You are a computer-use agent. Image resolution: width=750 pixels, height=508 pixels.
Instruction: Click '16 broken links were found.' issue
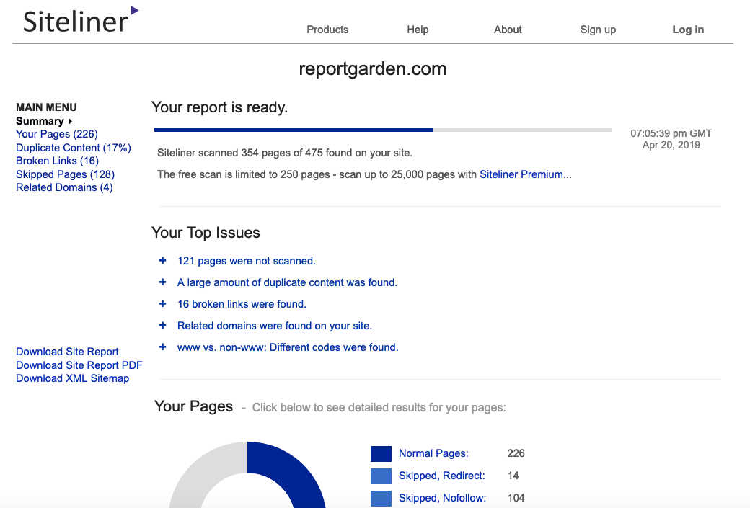(x=242, y=304)
